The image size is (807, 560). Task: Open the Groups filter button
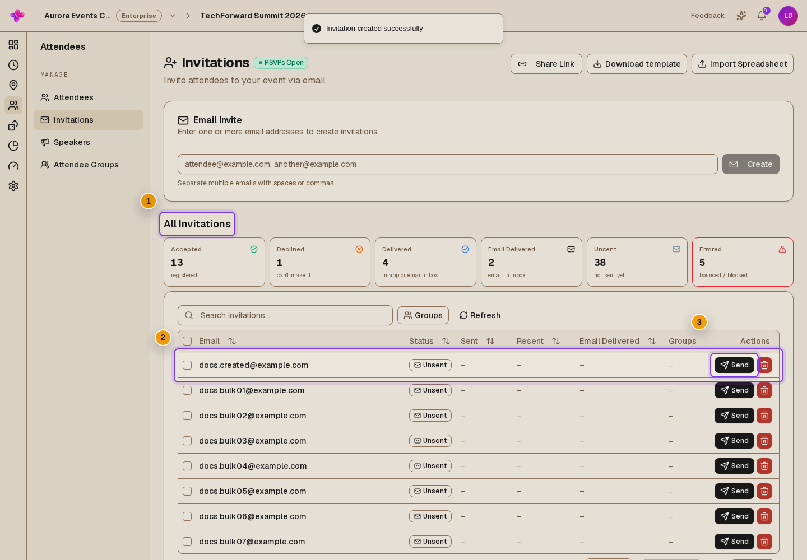click(423, 315)
